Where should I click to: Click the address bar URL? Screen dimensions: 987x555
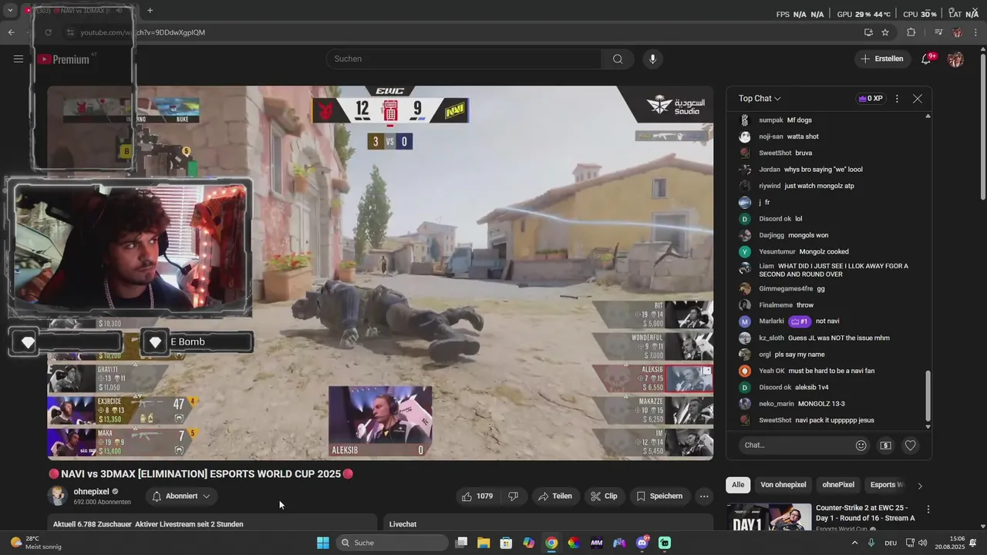pos(143,32)
